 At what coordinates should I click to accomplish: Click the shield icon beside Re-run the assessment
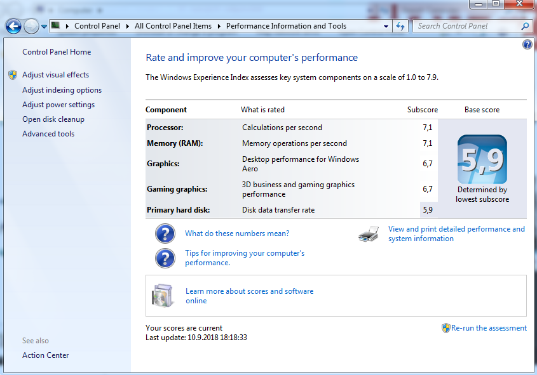[446, 328]
